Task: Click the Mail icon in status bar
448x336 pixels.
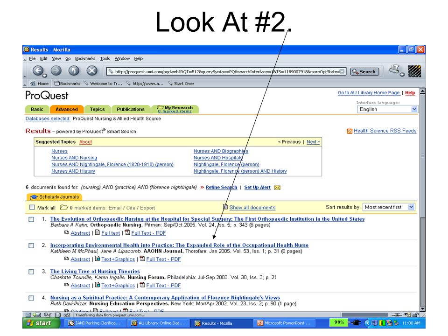Action: 37,315
